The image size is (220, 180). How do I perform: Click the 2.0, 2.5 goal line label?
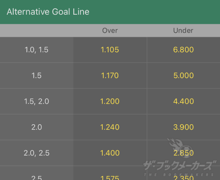[x=37, y=153]
